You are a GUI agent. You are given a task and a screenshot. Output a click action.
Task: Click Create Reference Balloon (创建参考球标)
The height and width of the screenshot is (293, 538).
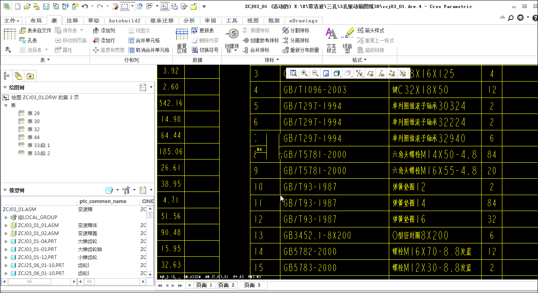tap(261, 40)
